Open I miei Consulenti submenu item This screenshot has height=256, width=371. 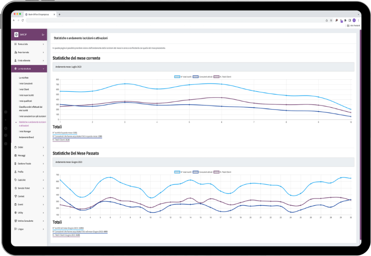(26, 84)
